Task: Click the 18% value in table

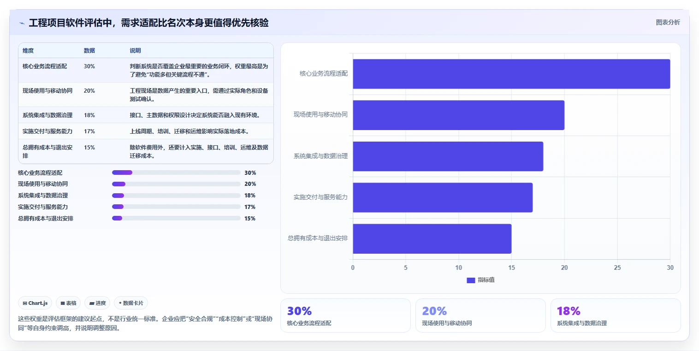Action: (x=89, y=115)
